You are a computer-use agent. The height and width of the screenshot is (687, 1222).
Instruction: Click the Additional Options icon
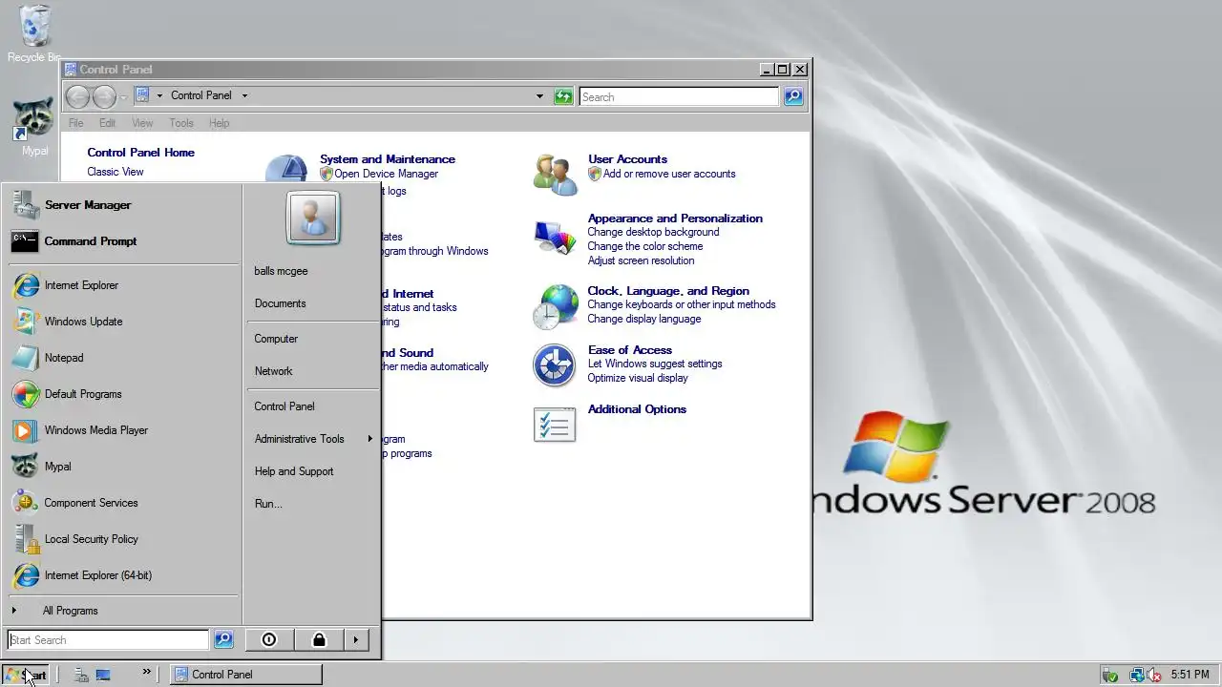click(555, 425)
